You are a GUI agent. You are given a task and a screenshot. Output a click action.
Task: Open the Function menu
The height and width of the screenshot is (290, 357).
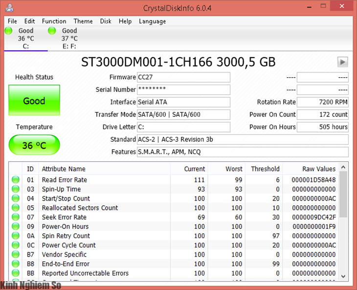point(54,21)
